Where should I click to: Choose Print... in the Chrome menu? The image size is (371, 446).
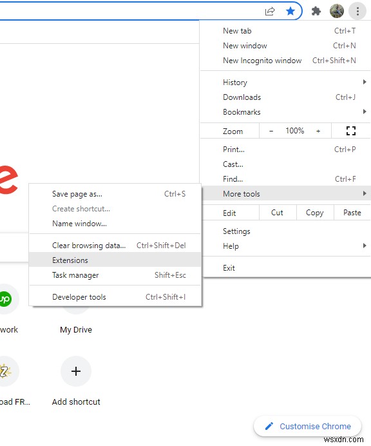[285, 150]
